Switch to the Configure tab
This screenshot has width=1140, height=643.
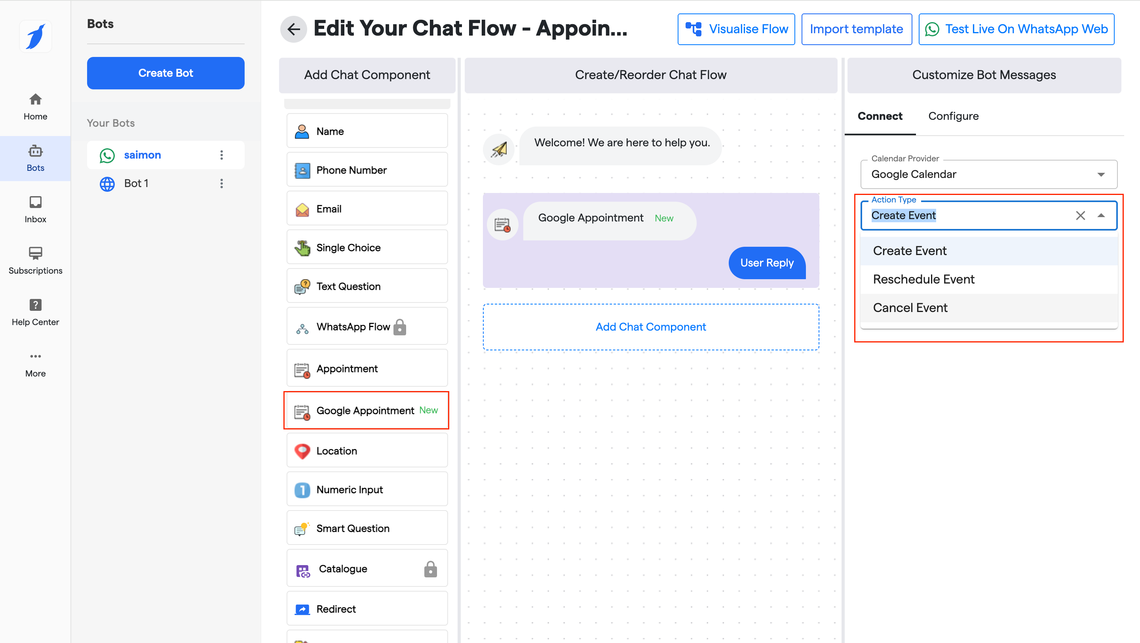[x=953, y=116]
